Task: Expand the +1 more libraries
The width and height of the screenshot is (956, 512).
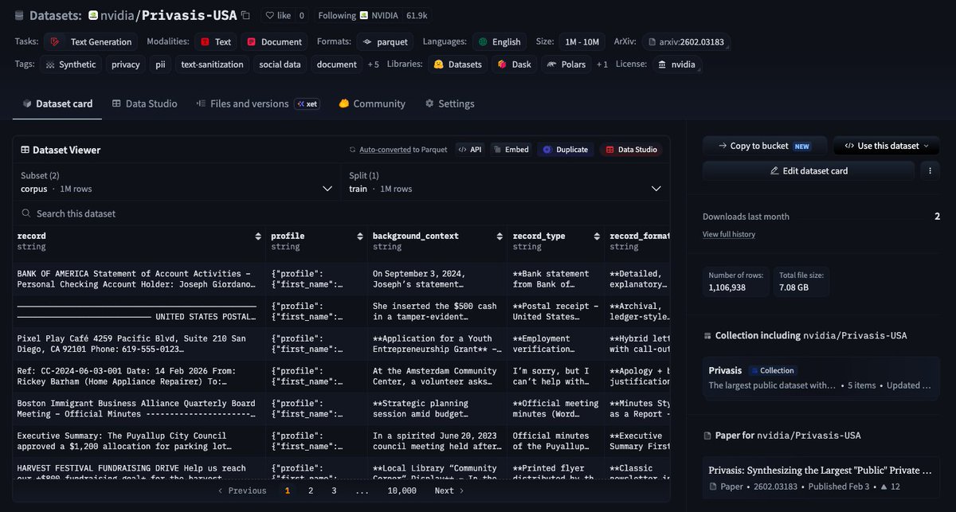Action: (601, 64)
